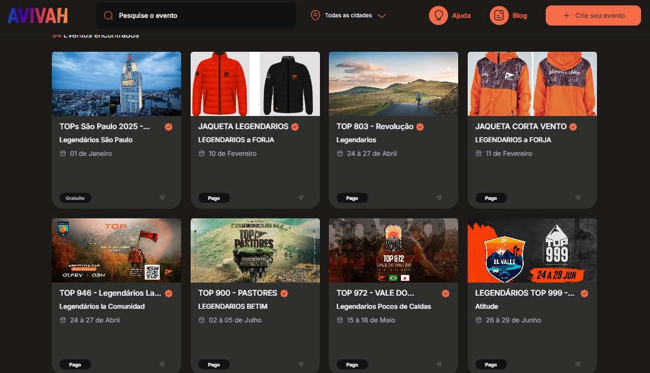Click the 'LEGENDÁRIOS TOP 999' title
The image size is (650, 373).
(x=525, y=293)
